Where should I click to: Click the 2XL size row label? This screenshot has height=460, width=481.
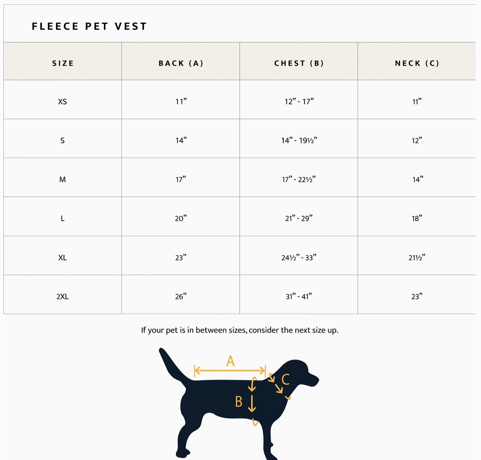click(x=63, y=297)
